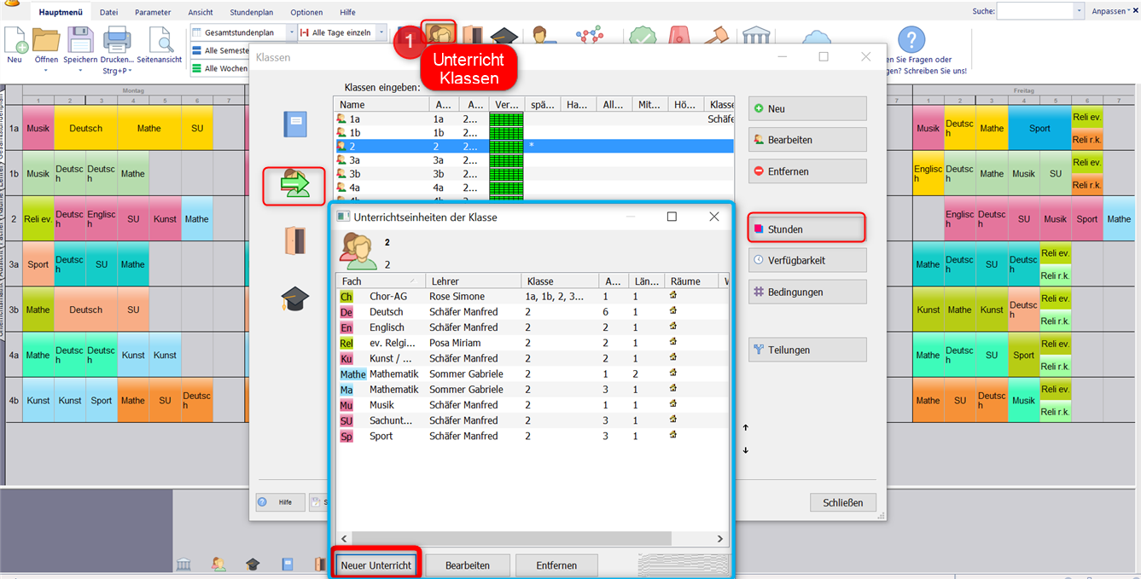Sort lessons by the Lehrer column header
Viewport: 1141px width, 579px height.
point(473,281)
